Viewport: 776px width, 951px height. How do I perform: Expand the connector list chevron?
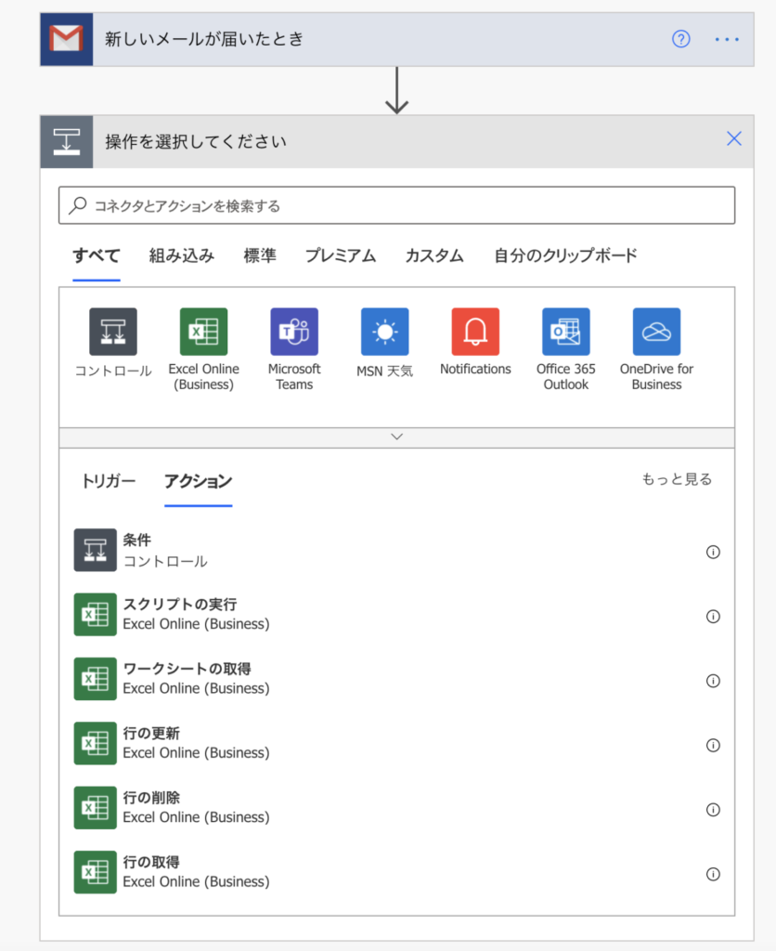tap(396, 437)
